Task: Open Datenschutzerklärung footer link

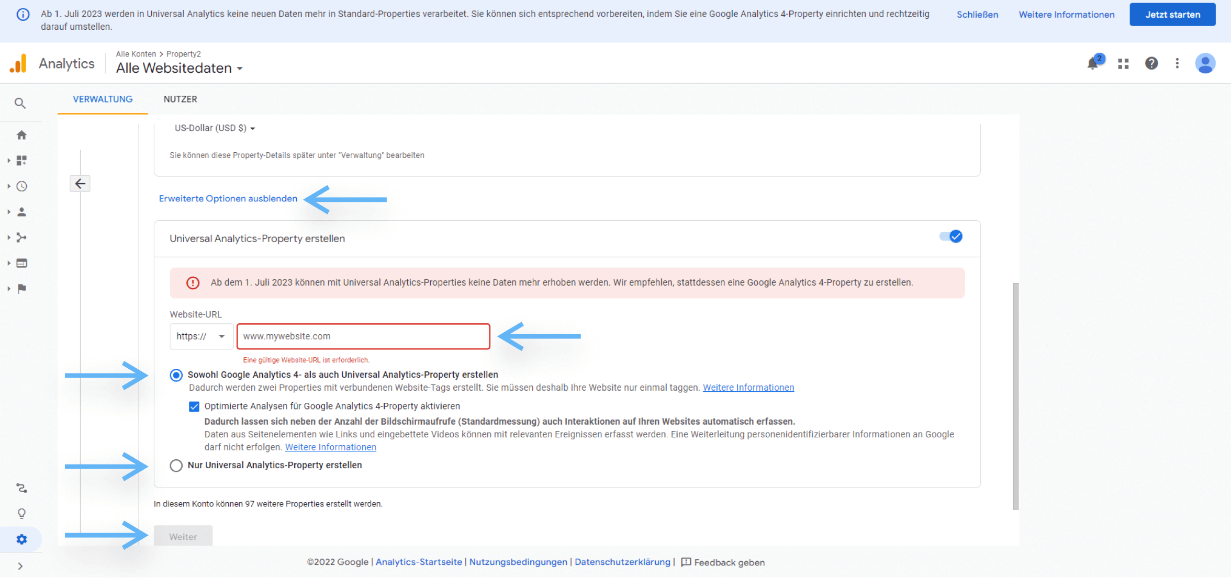Action: tap(623, 562)
